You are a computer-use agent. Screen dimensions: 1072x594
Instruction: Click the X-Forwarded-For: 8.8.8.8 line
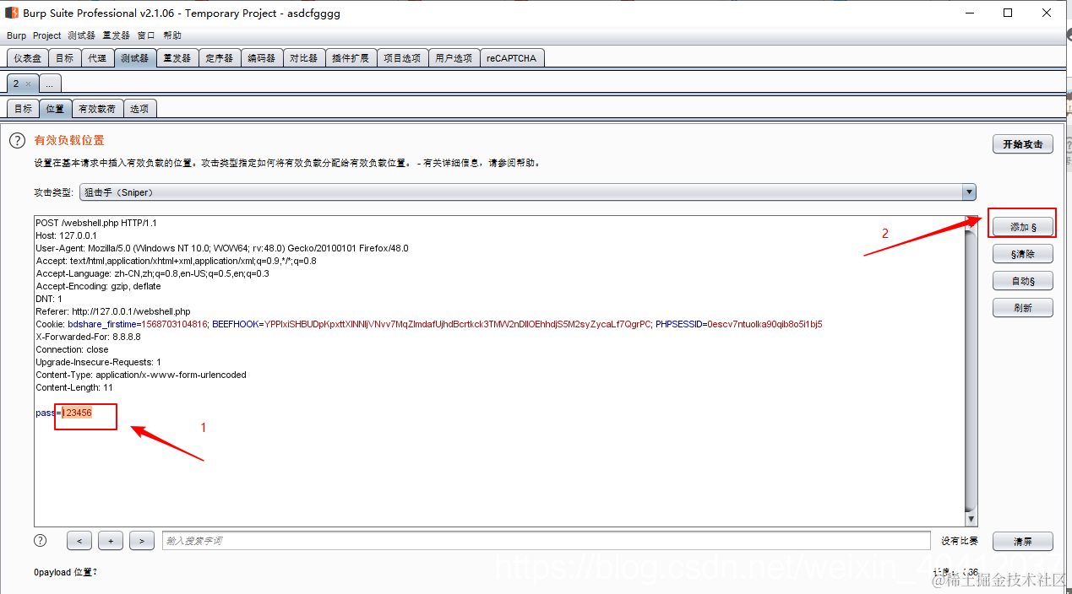88,337
